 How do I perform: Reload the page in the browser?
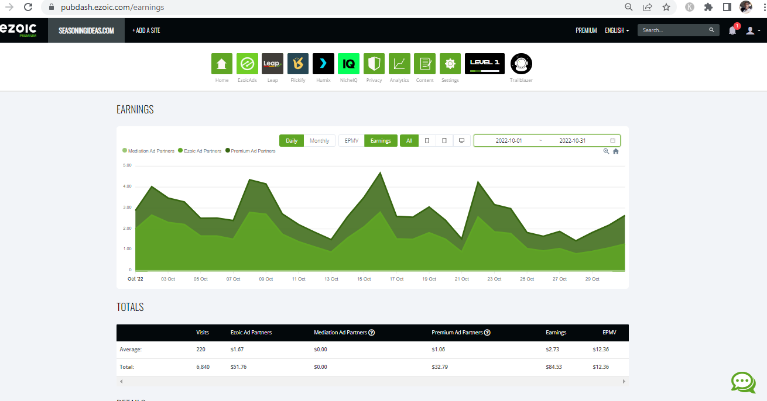pos(28,8)
